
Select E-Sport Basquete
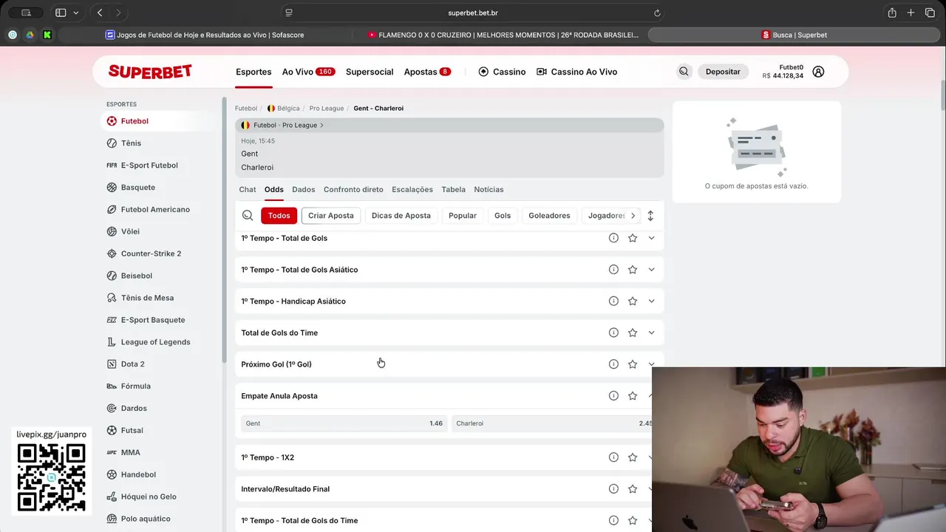pos(145,320)
